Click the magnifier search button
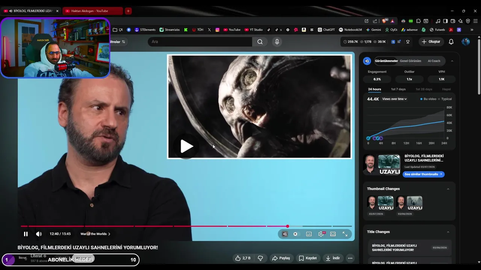This screenshot has height=270, width=481. [x=260, y=42]
